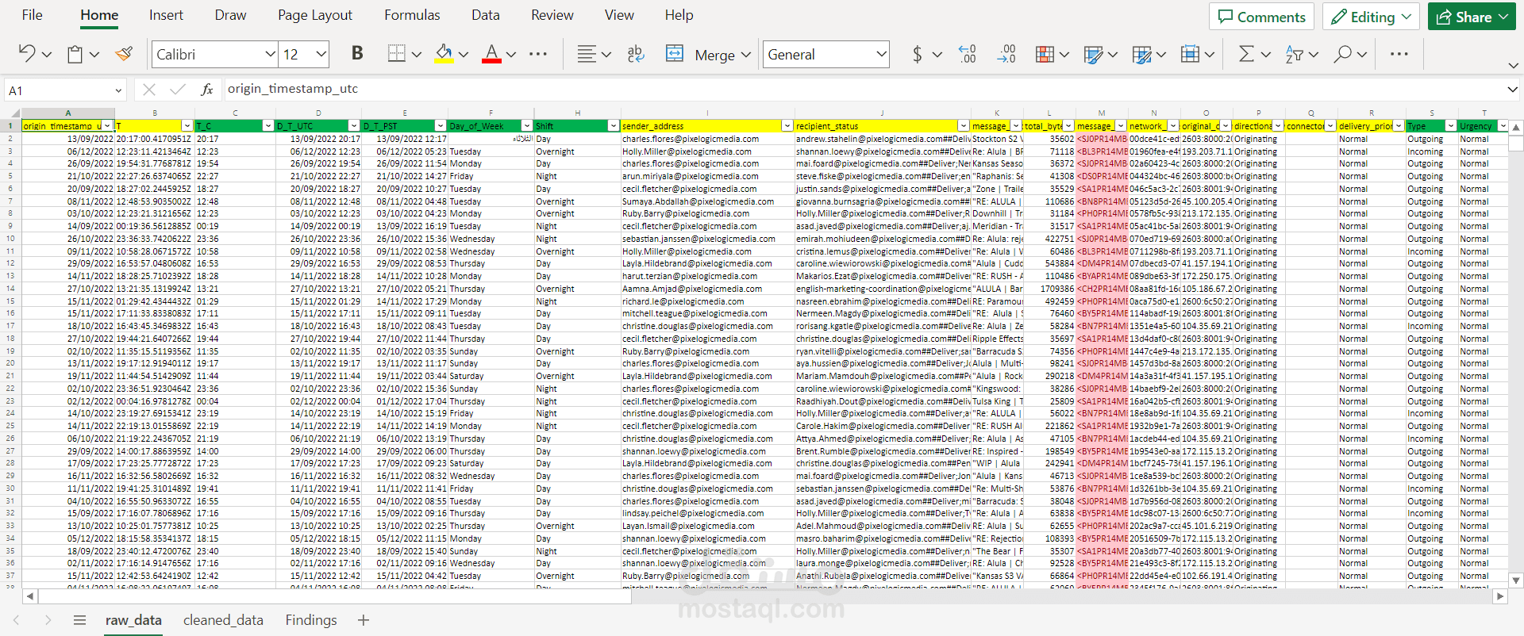Switch to the Formulas tab
1524x636 pixels.
click(x=412, y=15)
